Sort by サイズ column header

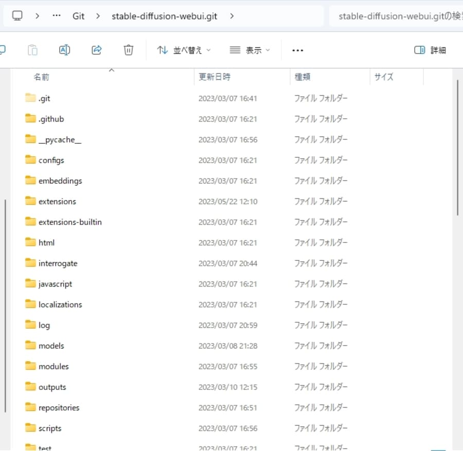click(x=384, y=77)
